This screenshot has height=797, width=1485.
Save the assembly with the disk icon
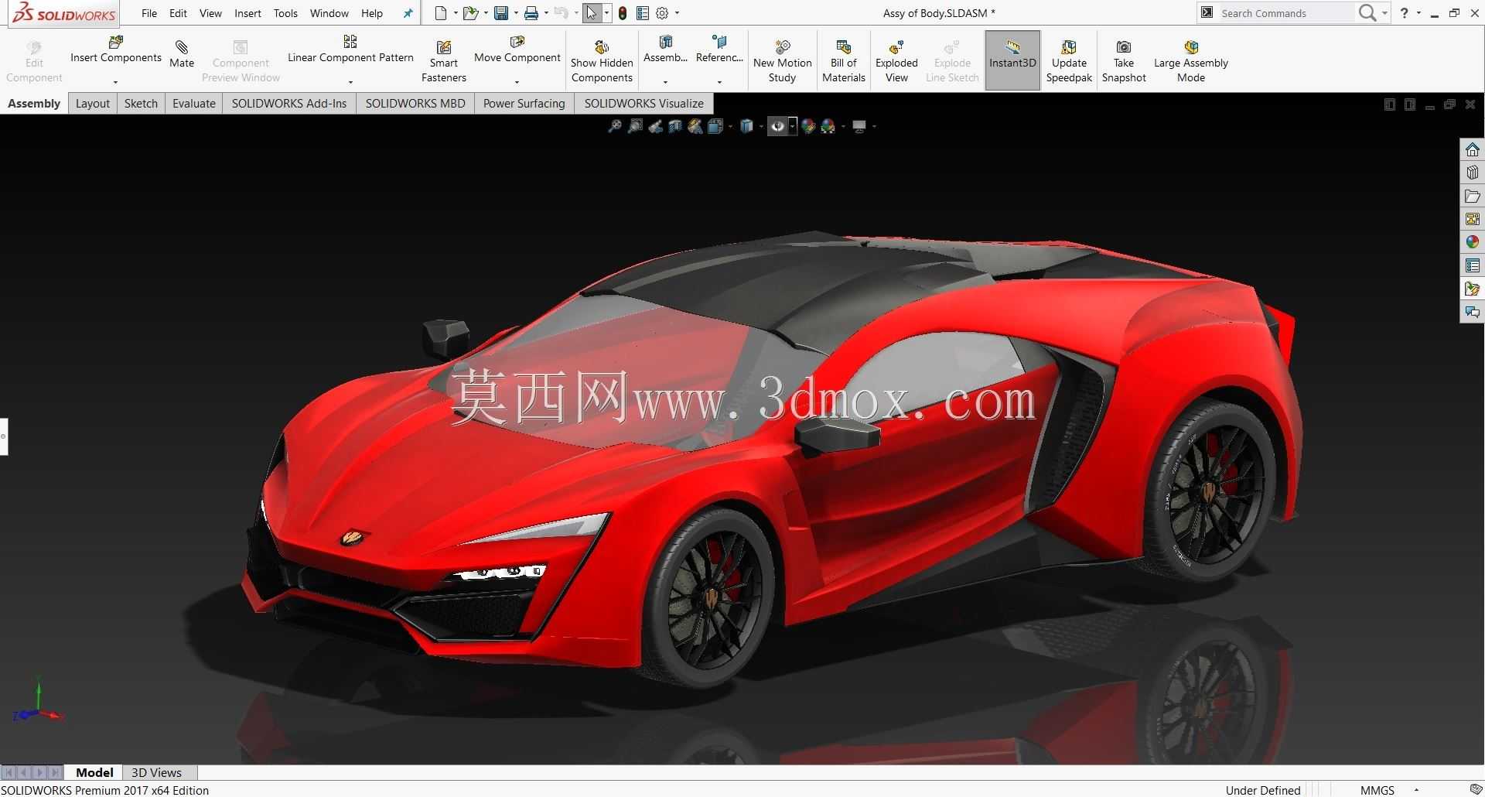(501, 13)
